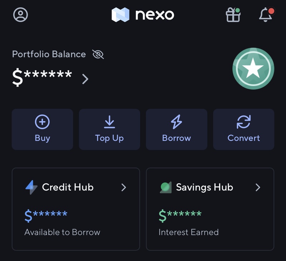Click the Available to Borrow label
This screenshot has height=261, width=286.
62,232
